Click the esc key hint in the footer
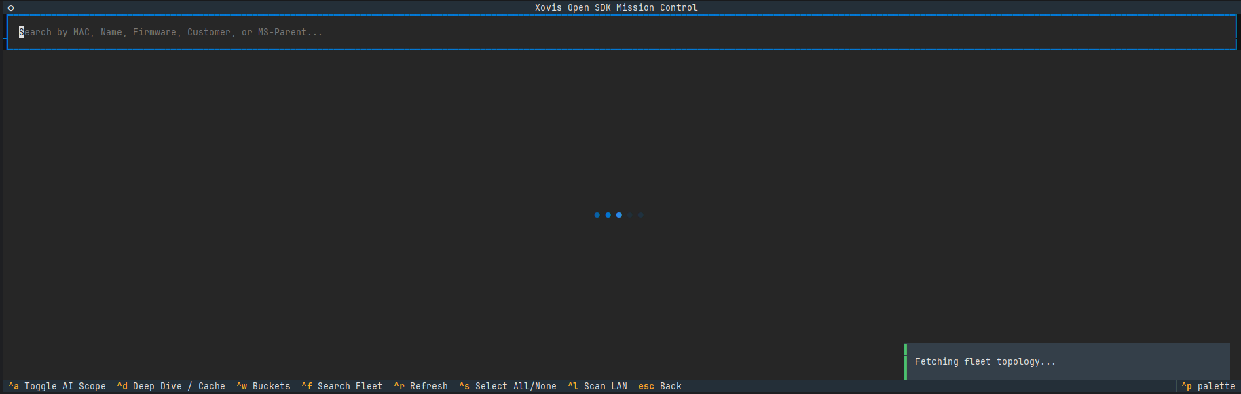Viewport: 1241px width, 394px height. point(646,386)
